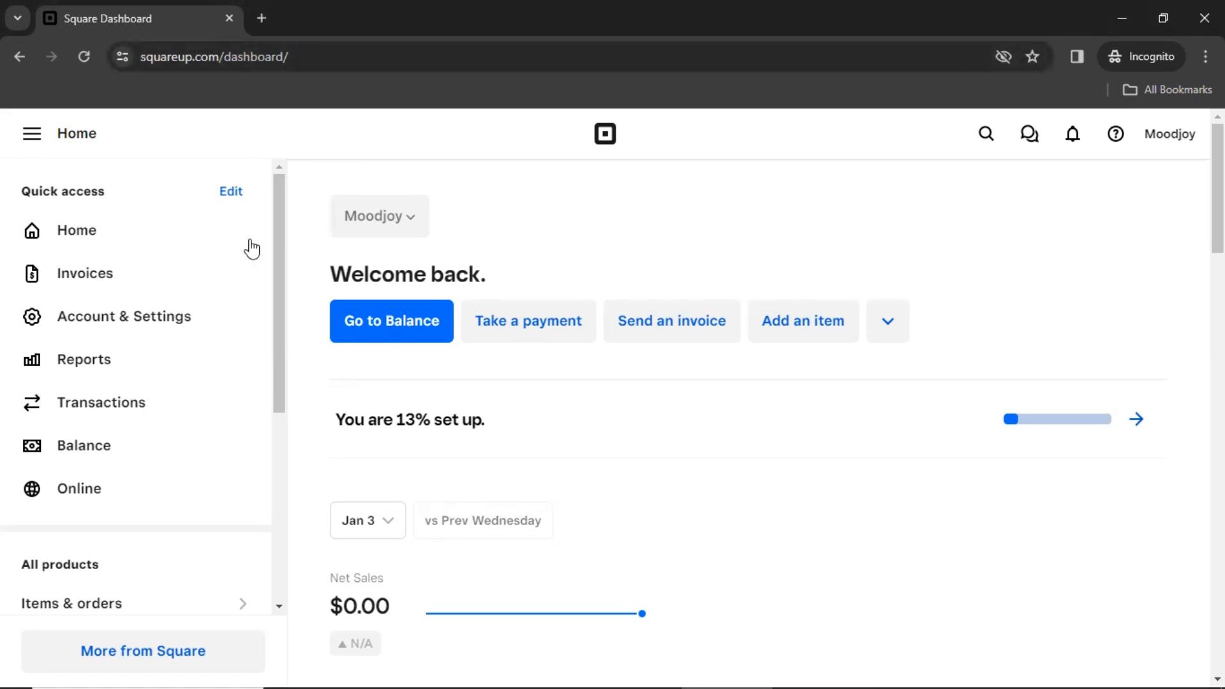Click the Transactions icon in sidebar
The width and height of the screenshot is (1225, 689).
point(31,402)
